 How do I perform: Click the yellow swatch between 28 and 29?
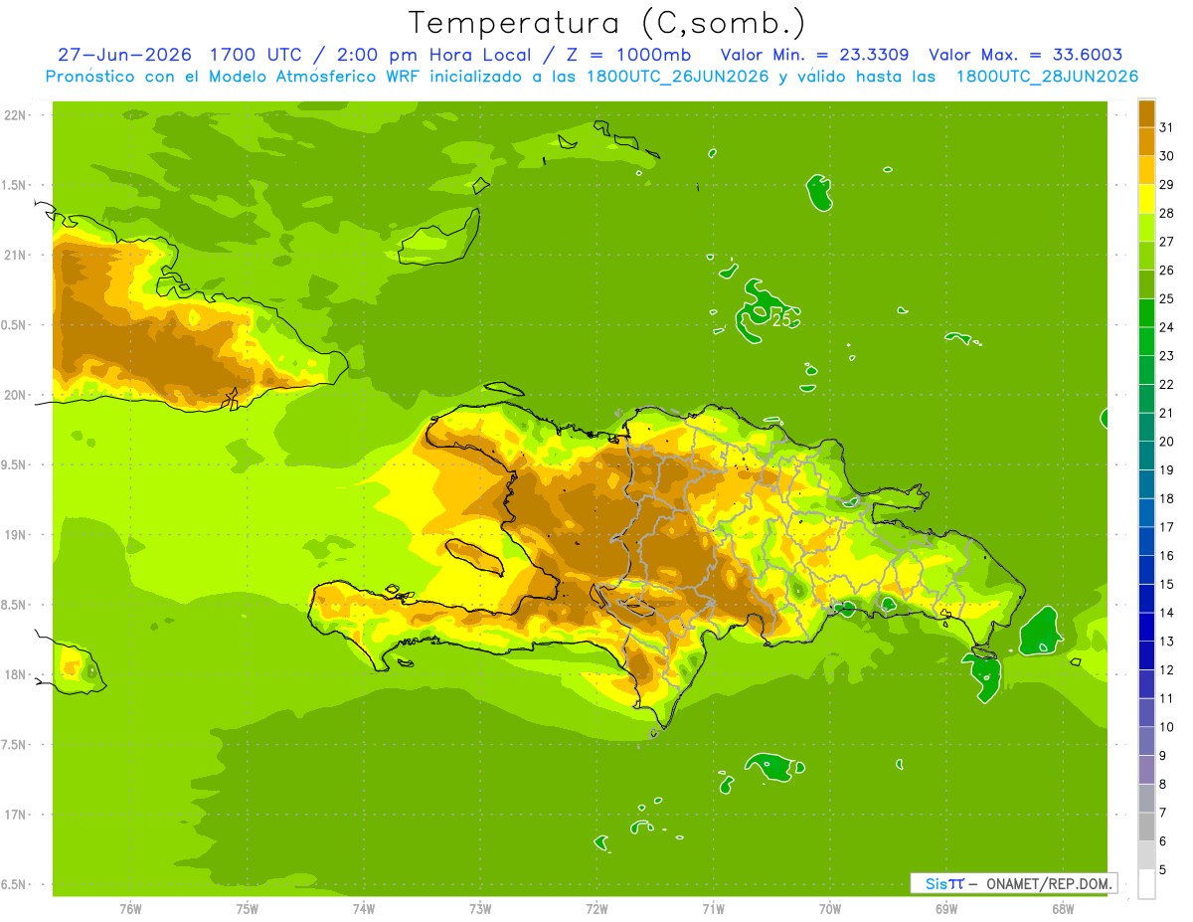pos(1146,199)
